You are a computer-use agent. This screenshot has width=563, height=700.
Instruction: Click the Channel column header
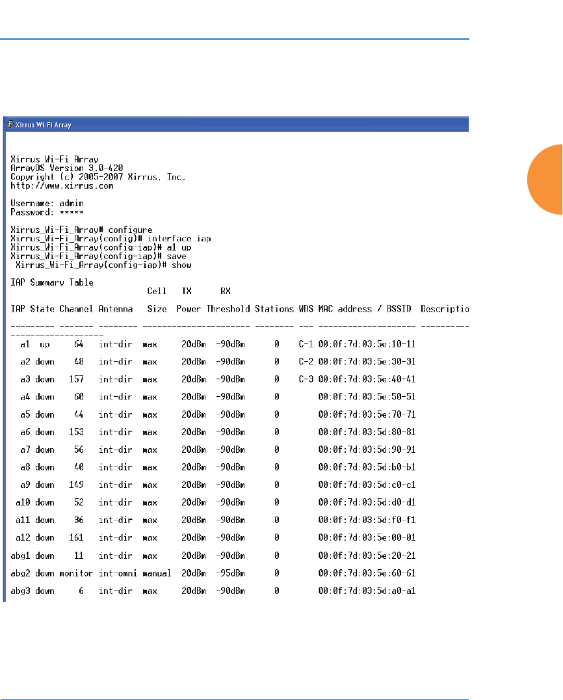[x=76, y=309]
